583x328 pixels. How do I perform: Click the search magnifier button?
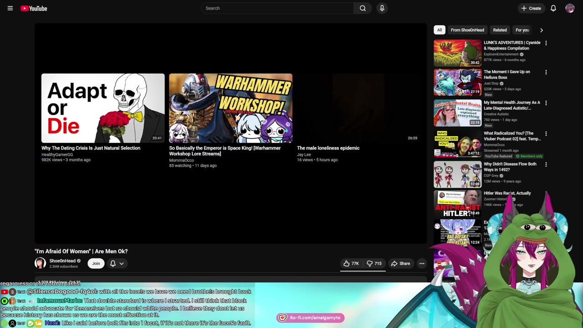[363, 8]
